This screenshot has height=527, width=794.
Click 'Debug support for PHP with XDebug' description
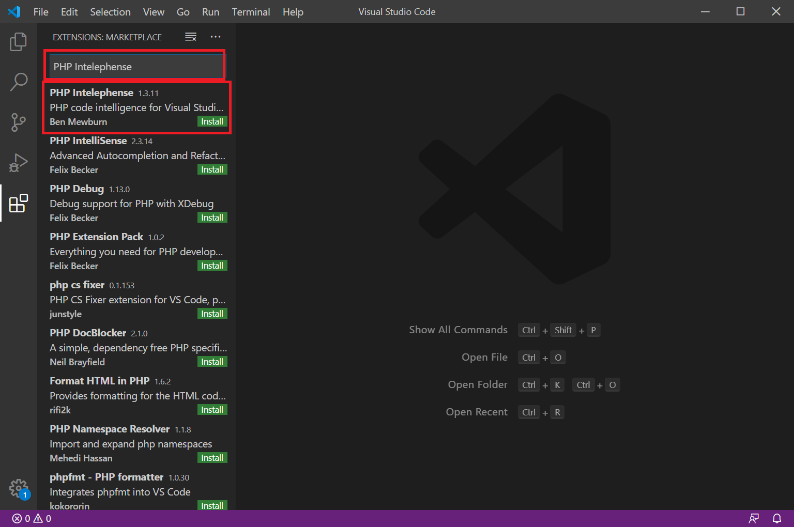point(132,204)
